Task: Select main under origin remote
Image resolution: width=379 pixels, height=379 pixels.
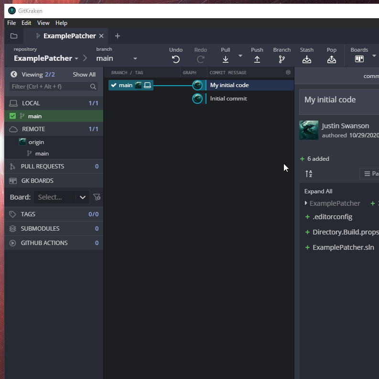Action: click(x=42, y=154)
